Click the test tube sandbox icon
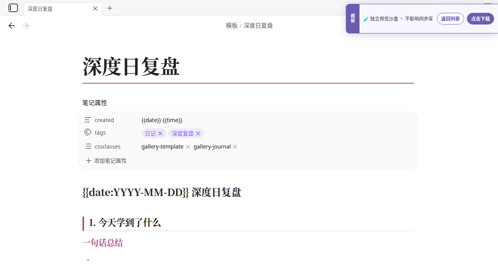 point(366,19)
